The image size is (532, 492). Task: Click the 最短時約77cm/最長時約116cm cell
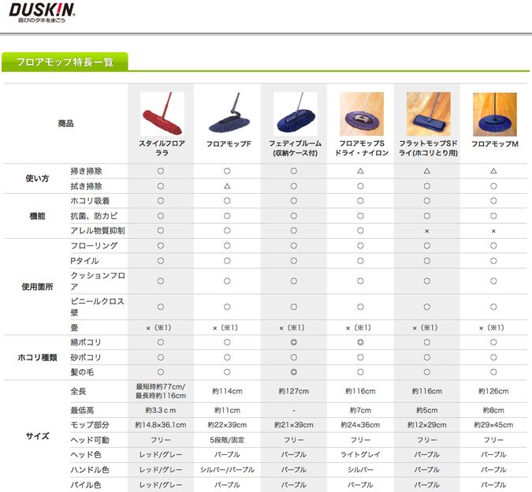coord(161,391)
